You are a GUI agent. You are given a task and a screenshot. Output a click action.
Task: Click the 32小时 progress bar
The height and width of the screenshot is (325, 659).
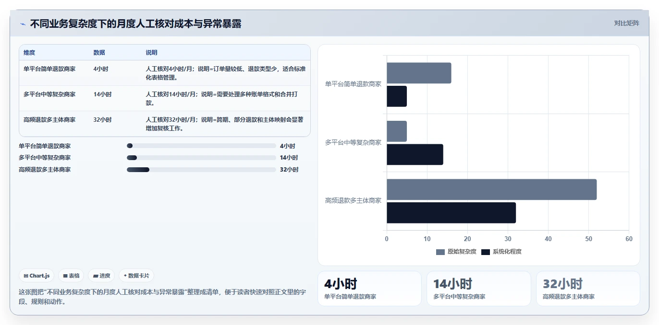click(201, 170)
